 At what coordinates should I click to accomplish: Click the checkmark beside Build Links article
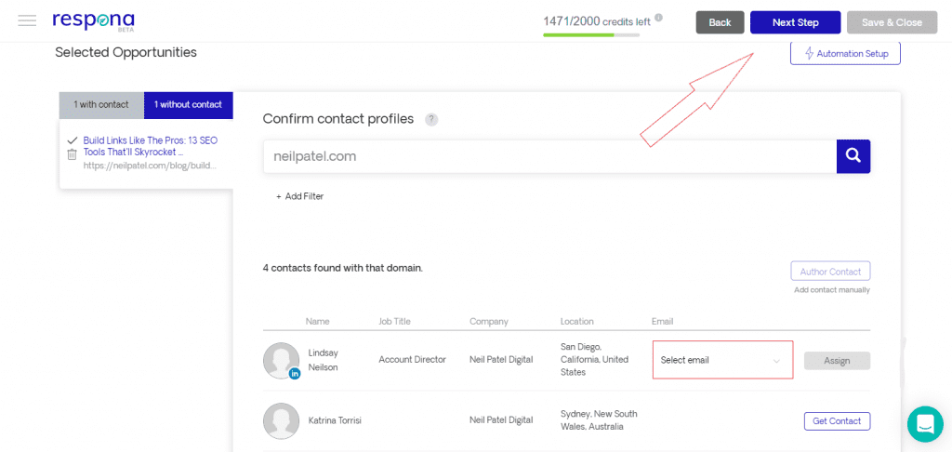[73, 140]
